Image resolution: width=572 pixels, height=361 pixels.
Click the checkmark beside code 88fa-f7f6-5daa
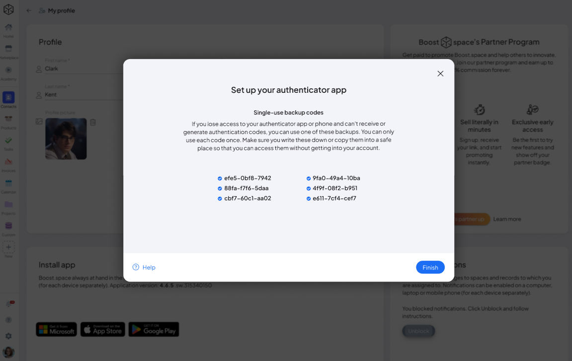[220, 189]
